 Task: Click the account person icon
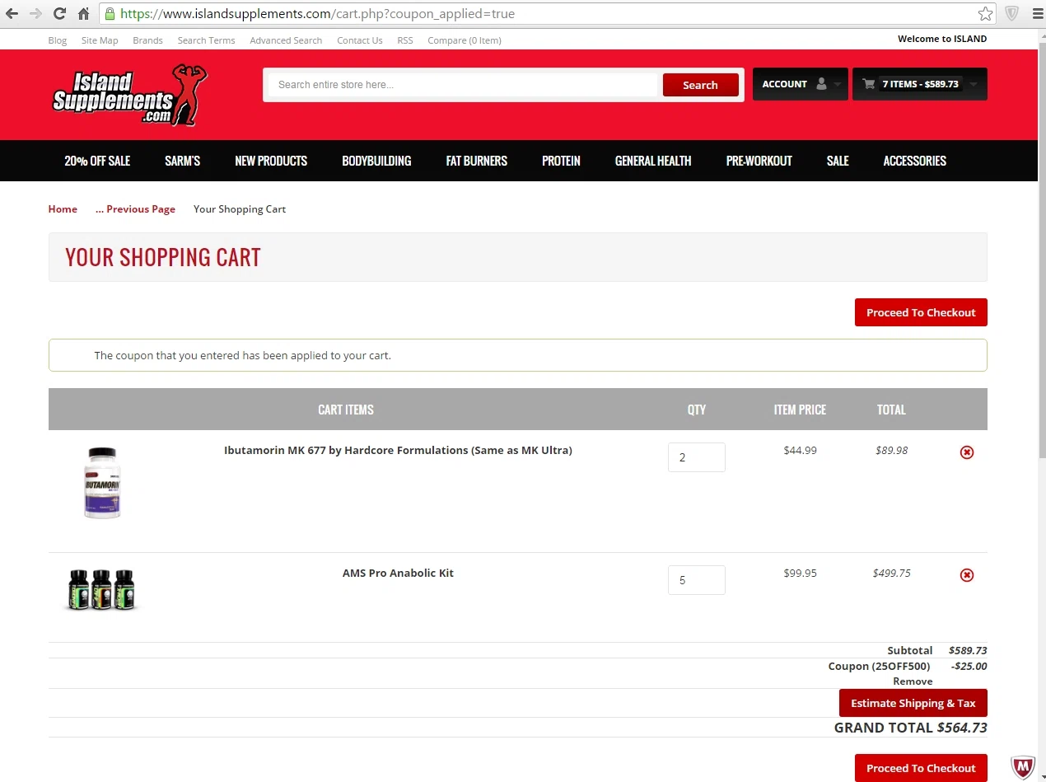tap(821, 84)
